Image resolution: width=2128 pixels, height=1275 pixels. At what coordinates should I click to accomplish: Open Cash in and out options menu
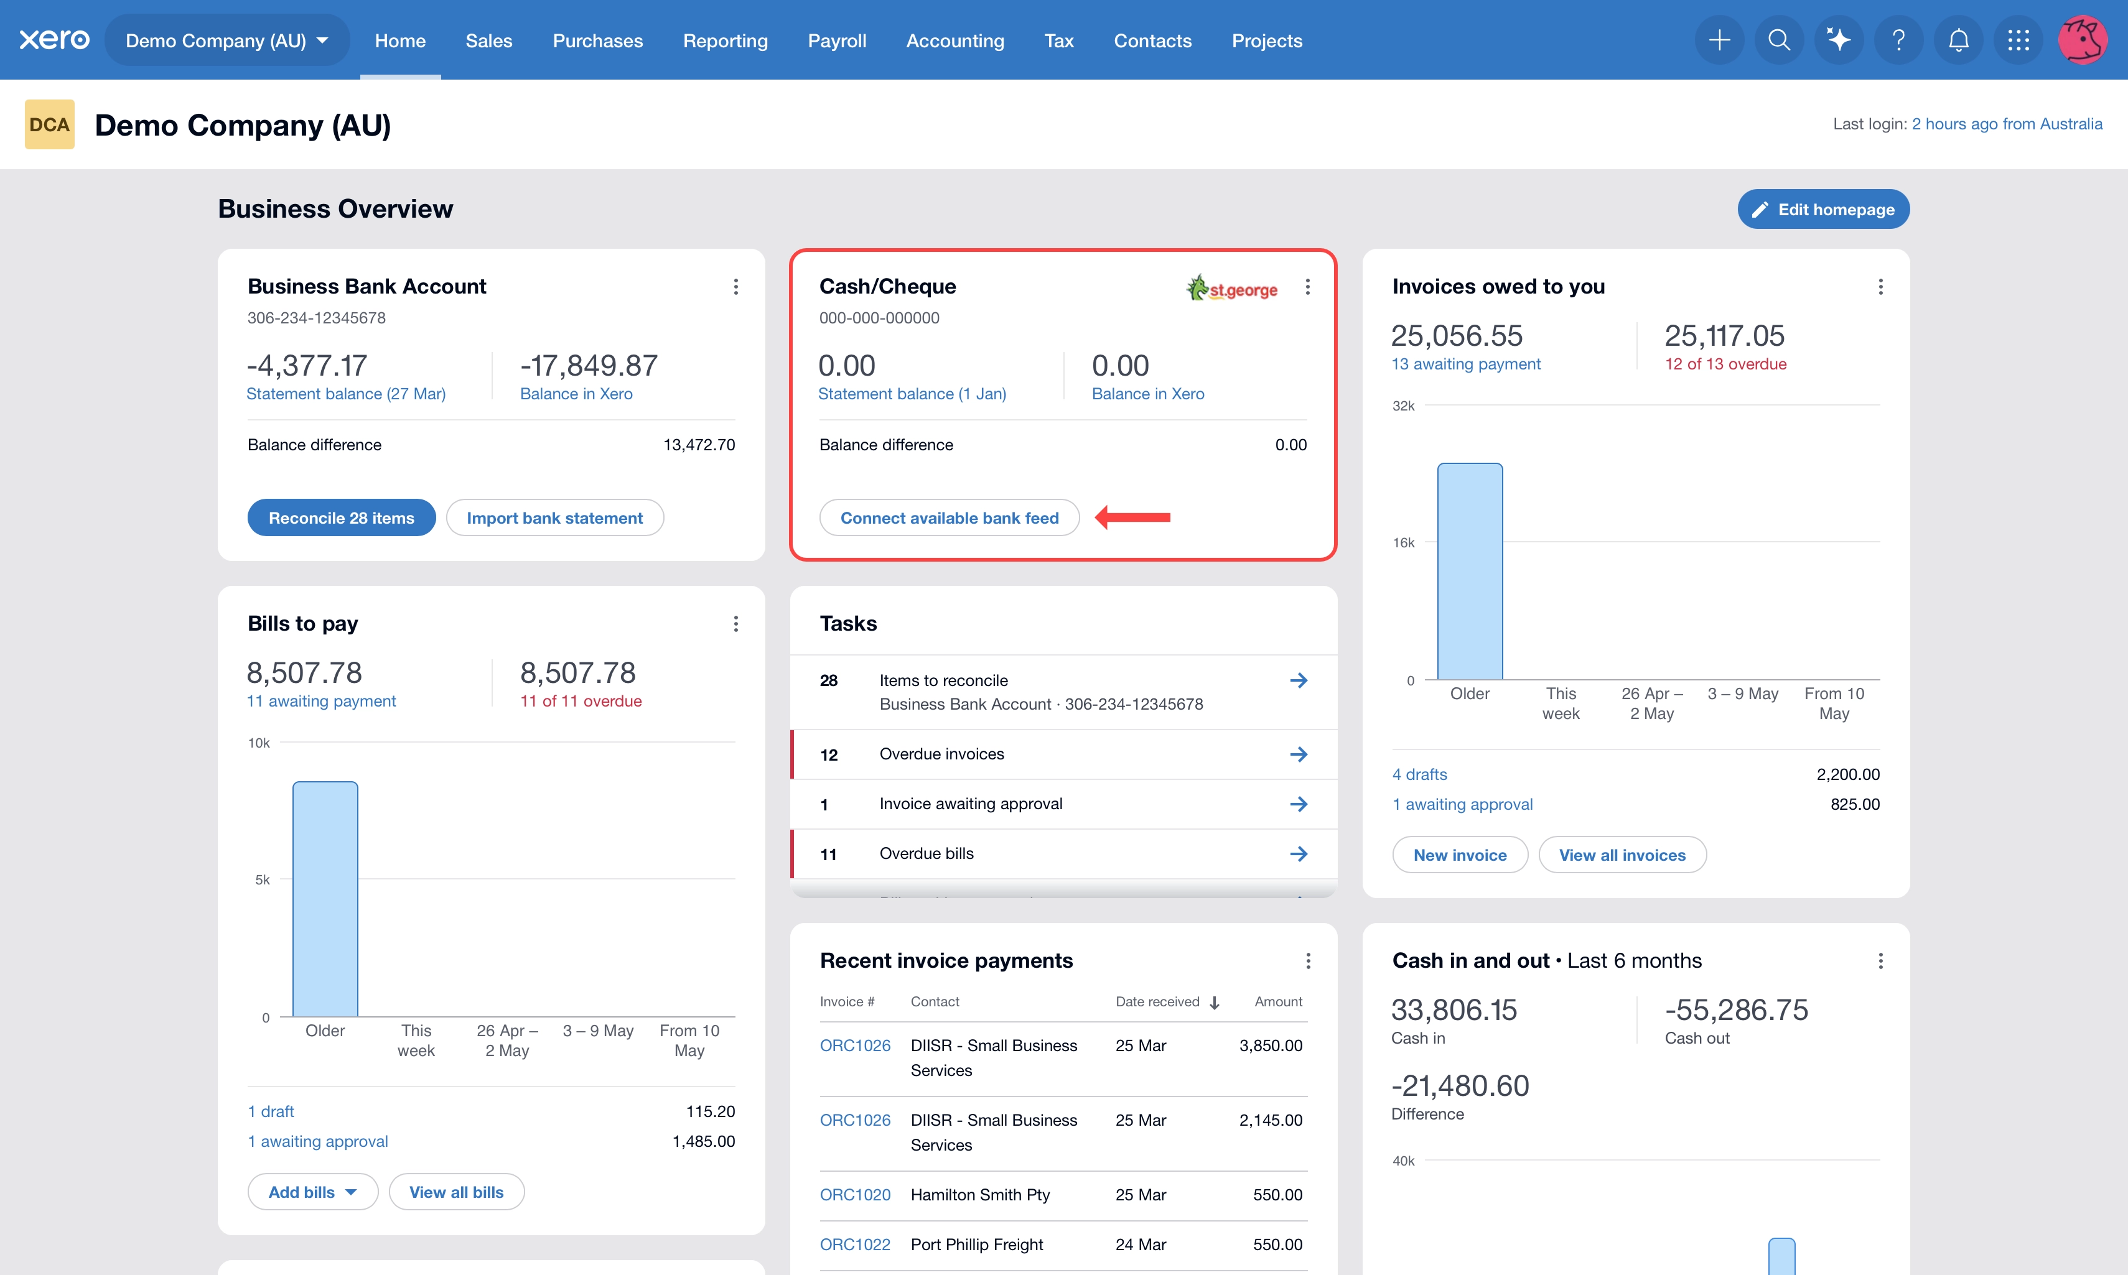pyautogui.click(x=1880, y=960)
